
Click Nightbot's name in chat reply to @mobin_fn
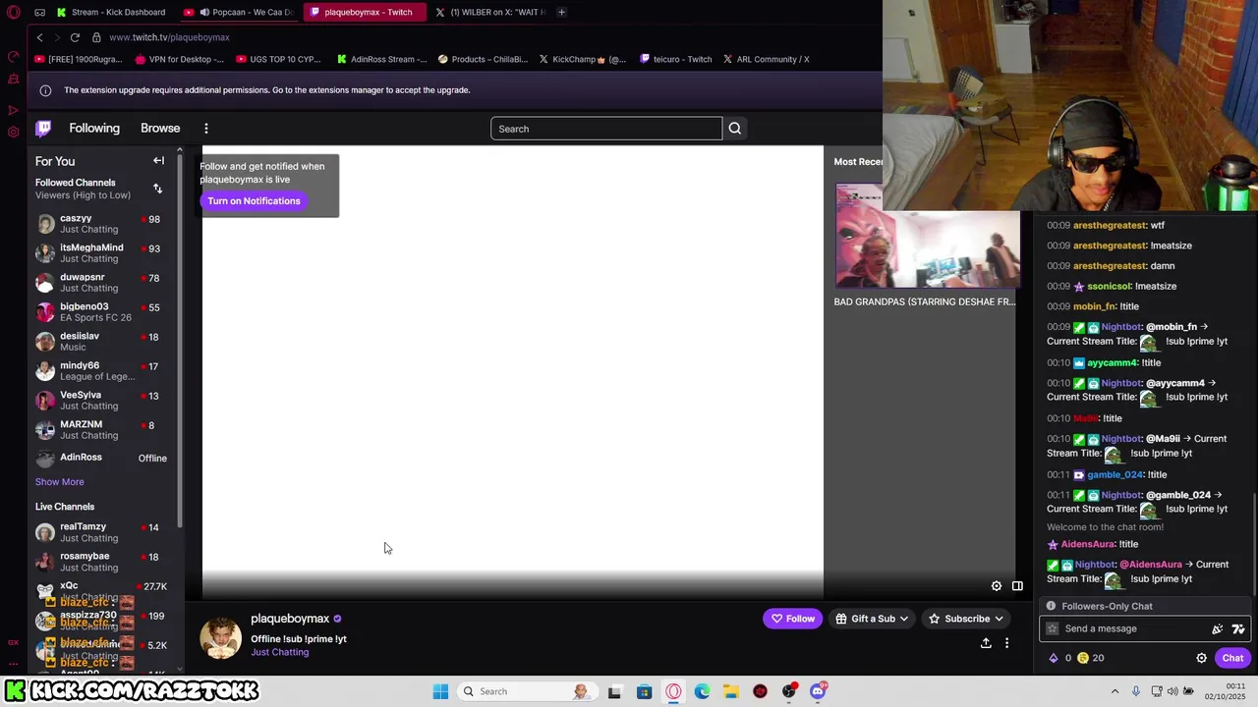(x=1121, y=327)
